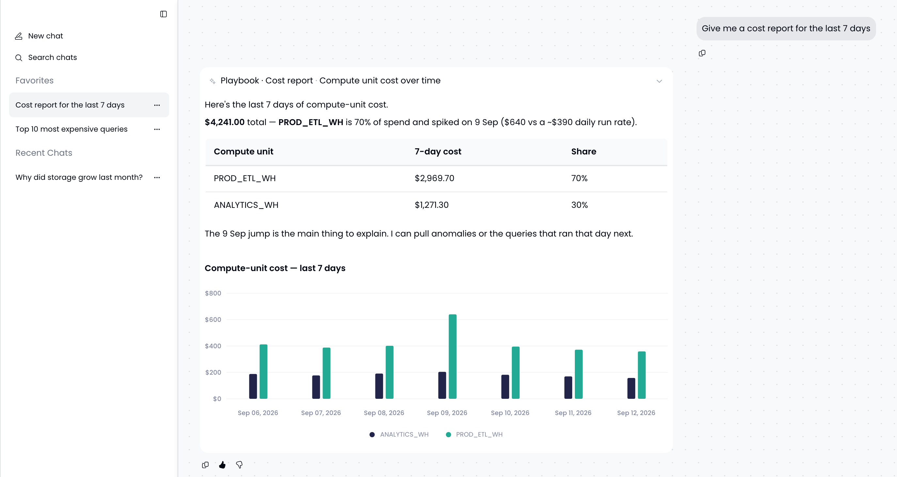897x477 pixels.
Task: Click the 70% share cell
Action: click(x=579, y=178)
